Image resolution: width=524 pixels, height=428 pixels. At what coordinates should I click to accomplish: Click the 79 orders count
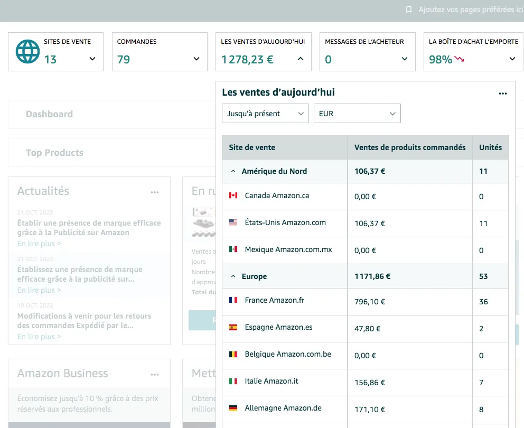[123, 60]
